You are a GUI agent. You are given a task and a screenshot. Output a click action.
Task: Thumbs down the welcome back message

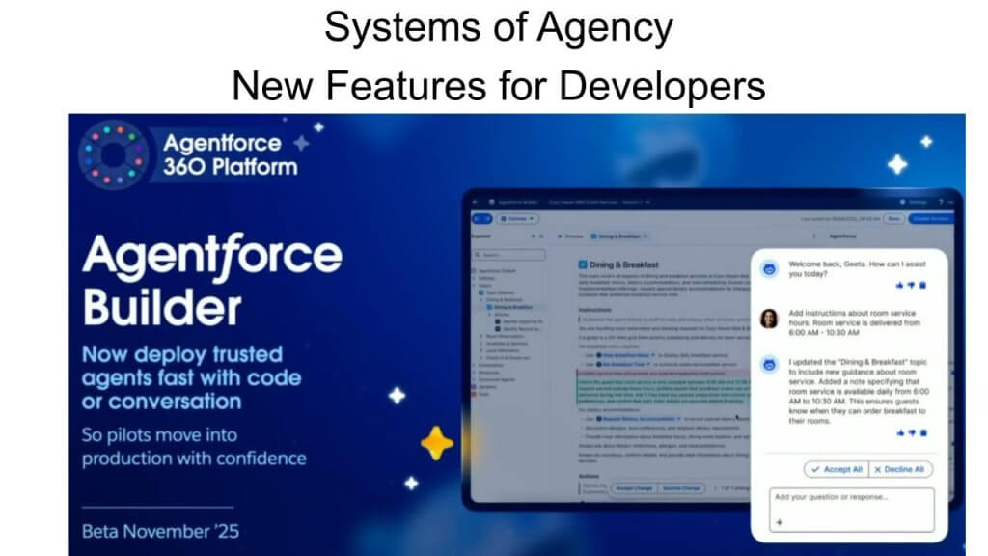click(x=912, y=286)
